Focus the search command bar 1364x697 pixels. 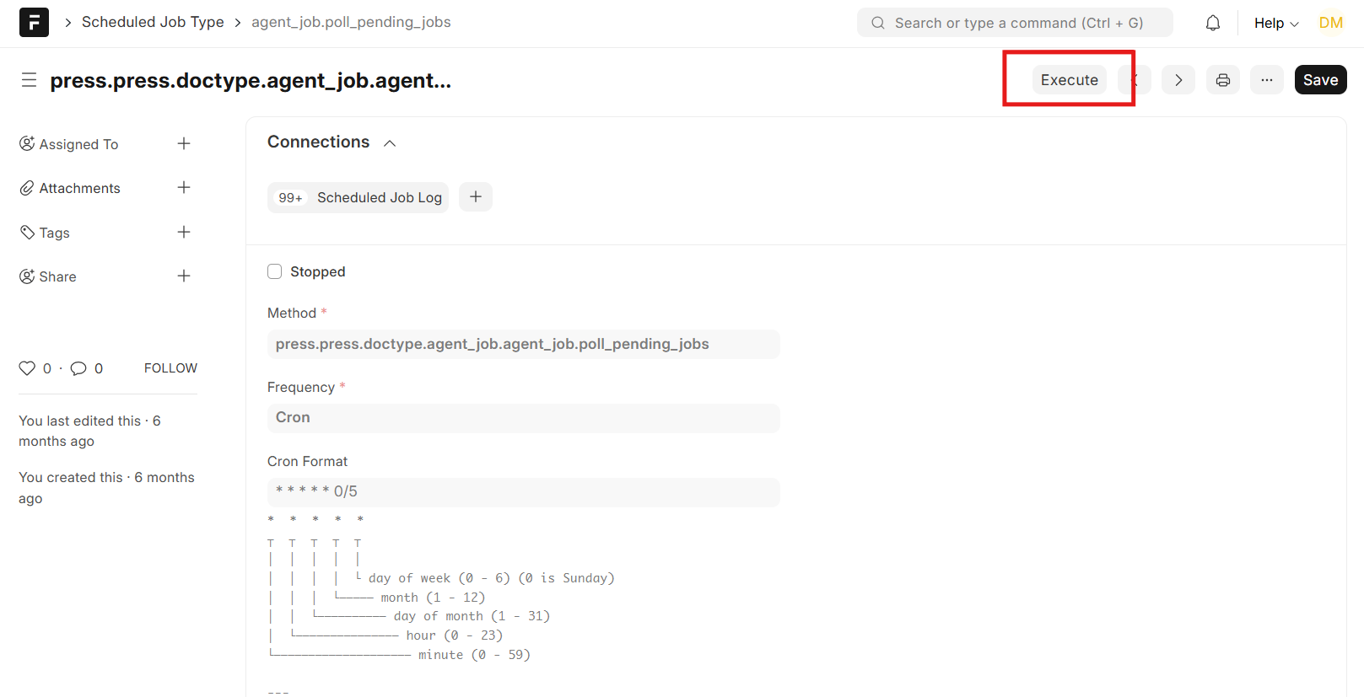click(x=1015, y=23)
